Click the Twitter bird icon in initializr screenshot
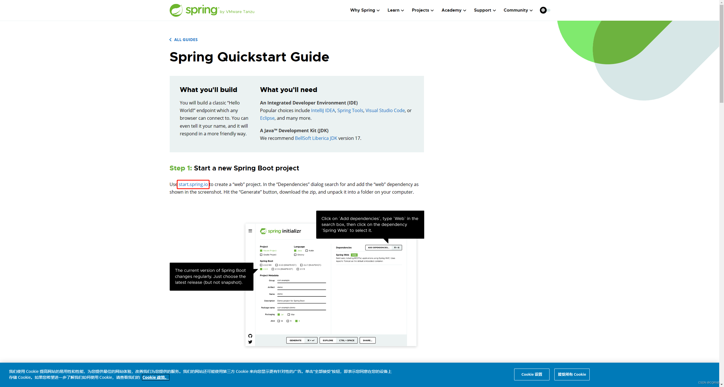724x387 pixels. coord(250,342)
